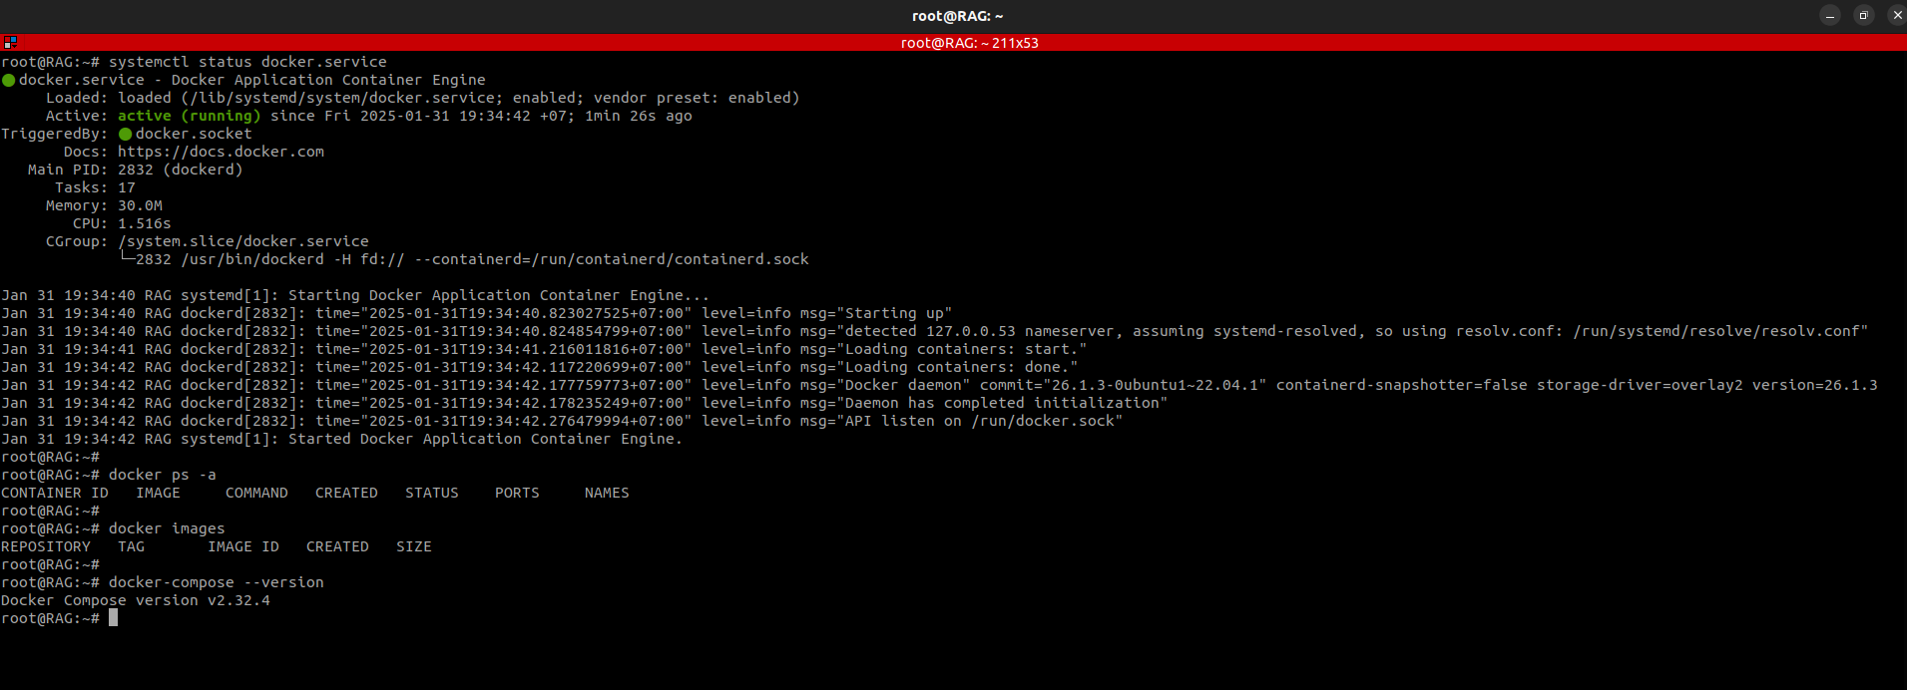
Task: Click the terminal grouping icon in red title bar
Action: click(10, 43)
